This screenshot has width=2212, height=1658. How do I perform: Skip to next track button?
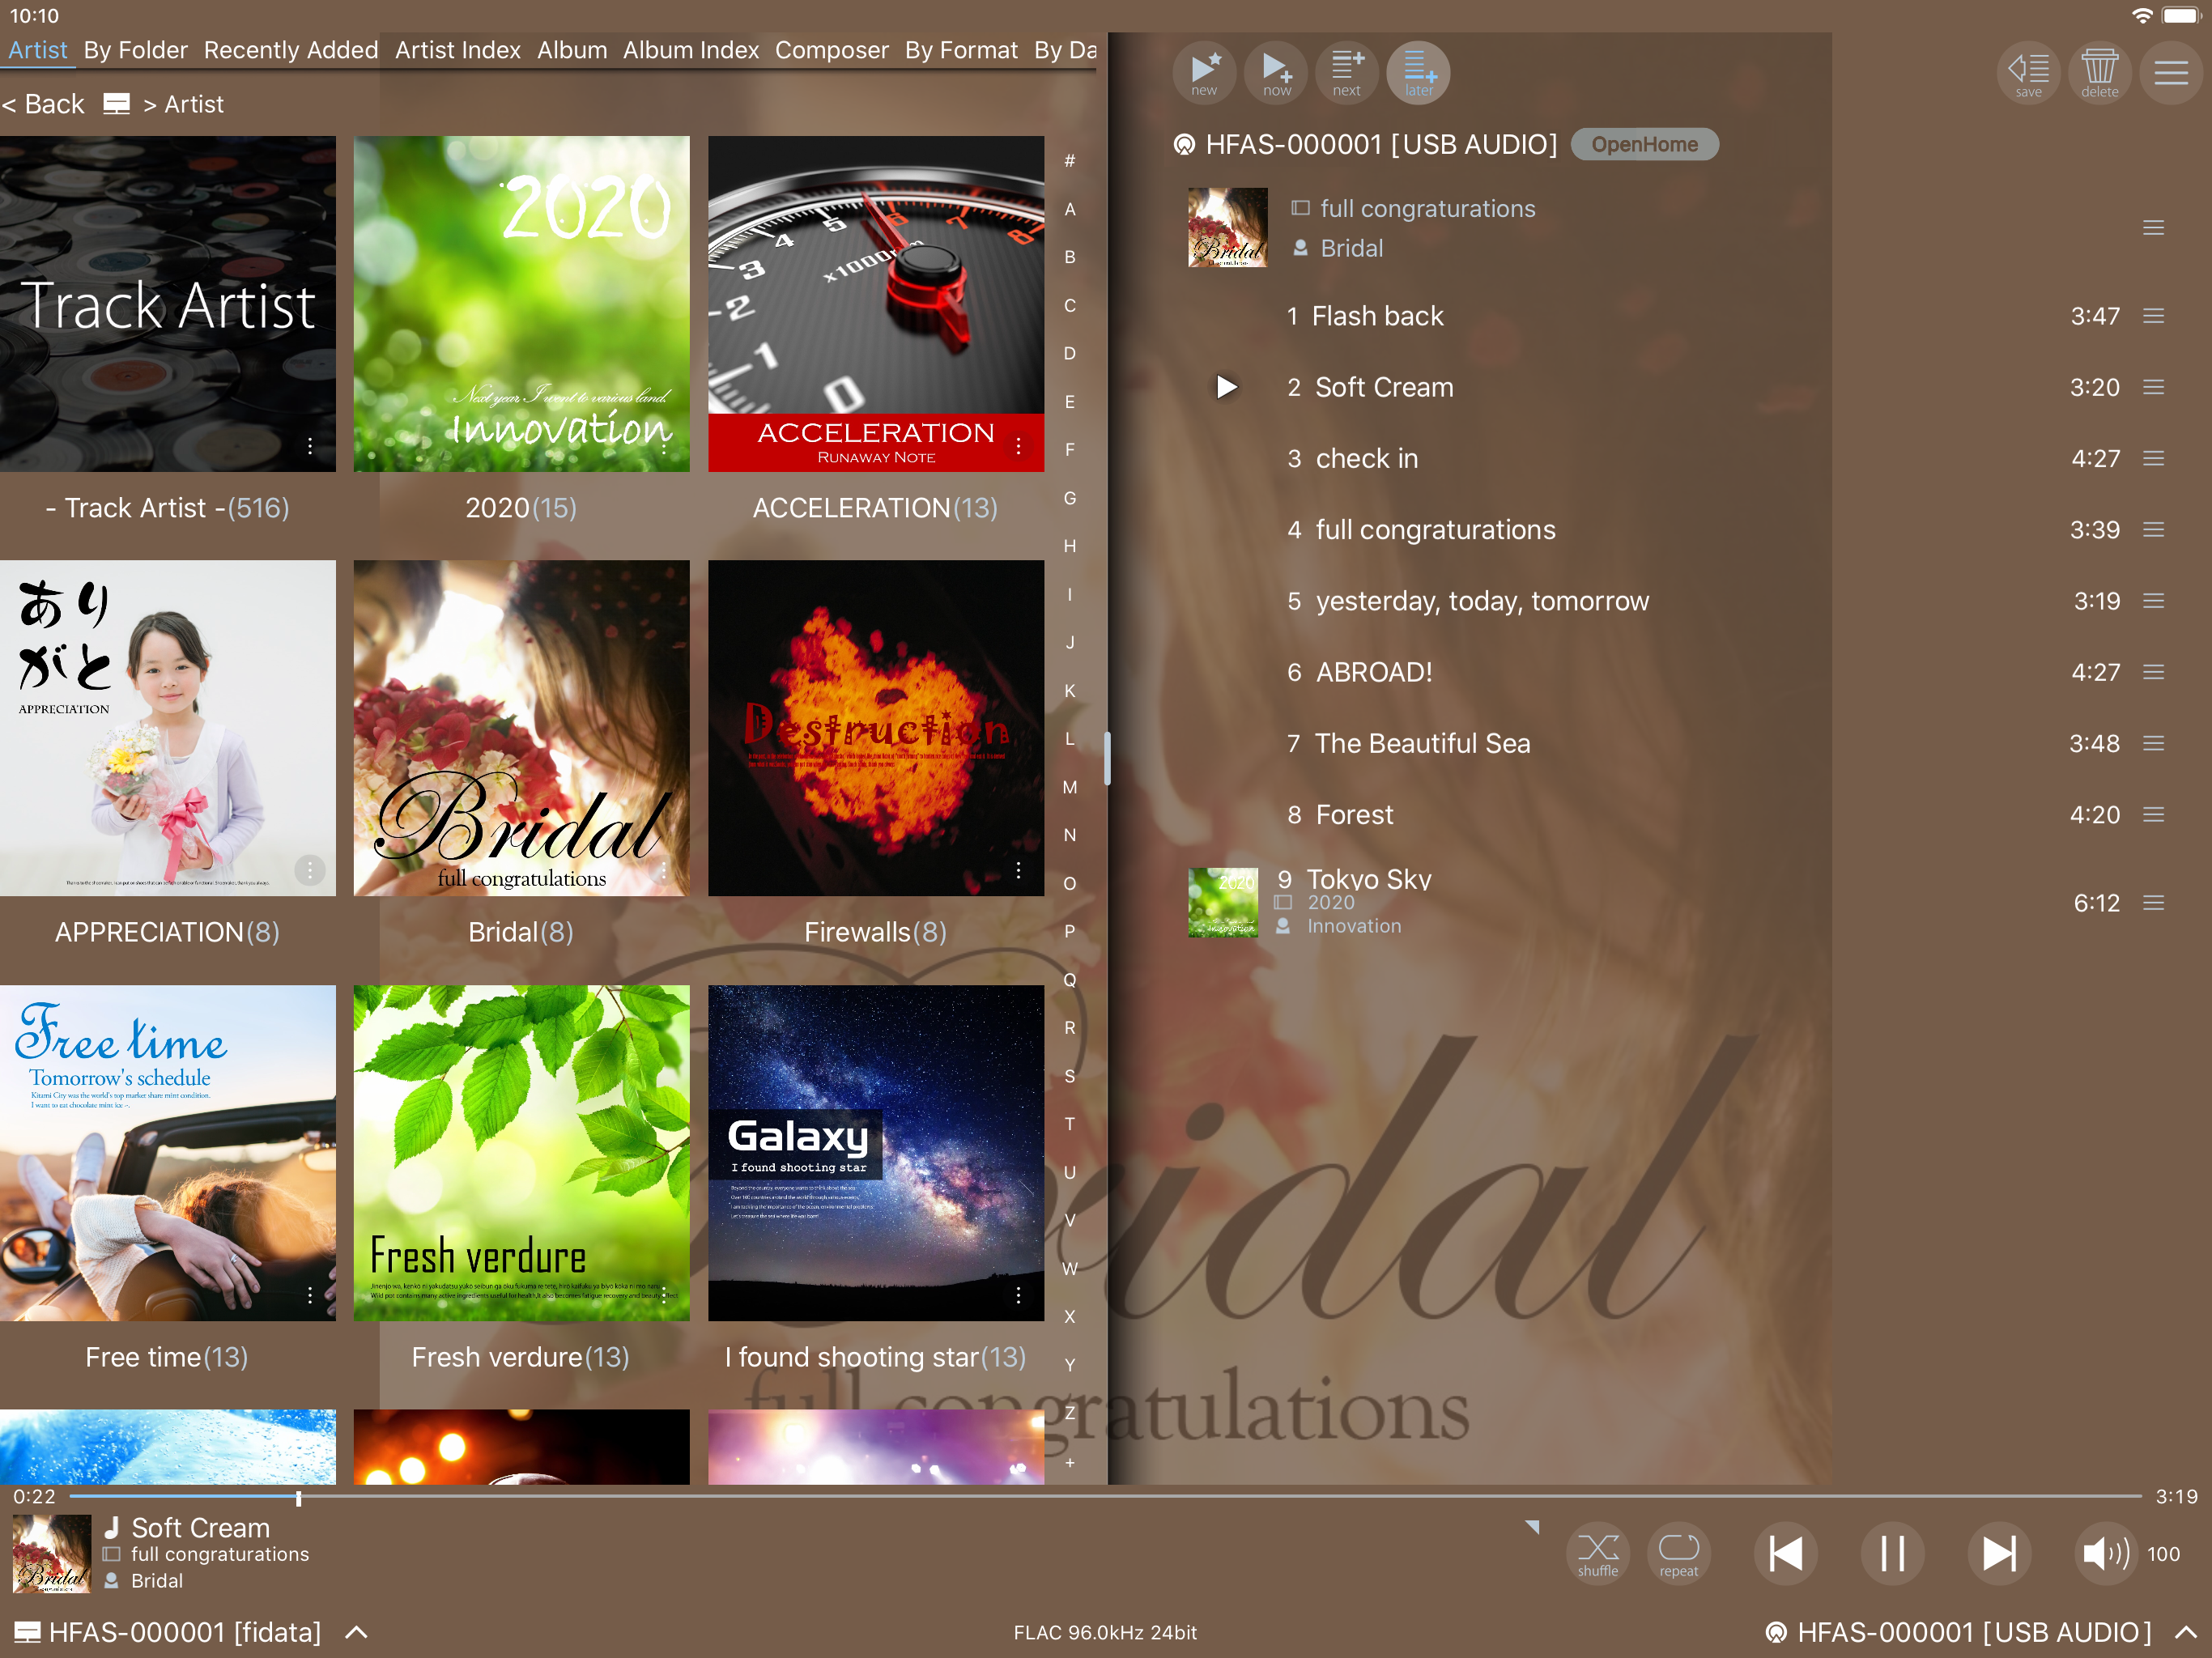pyautogui.click(x=1998, y=1553)
